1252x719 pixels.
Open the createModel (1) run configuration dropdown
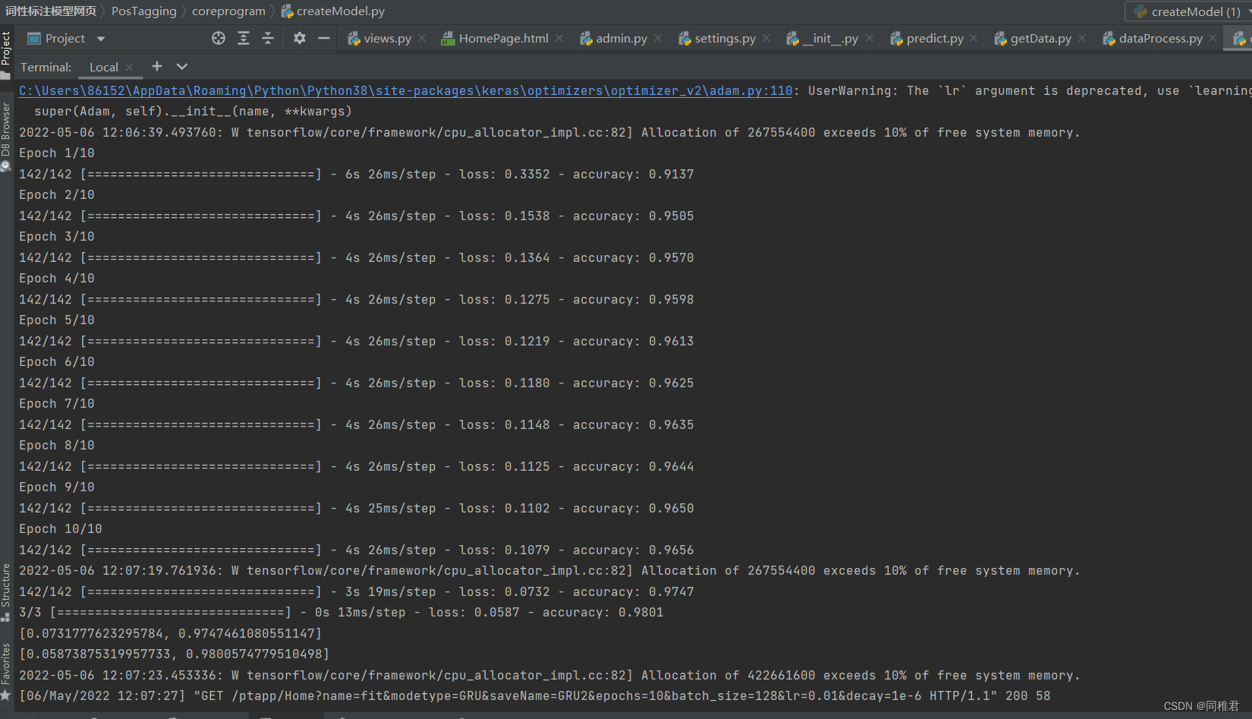pyautogui.click(x=1188, y=11)
